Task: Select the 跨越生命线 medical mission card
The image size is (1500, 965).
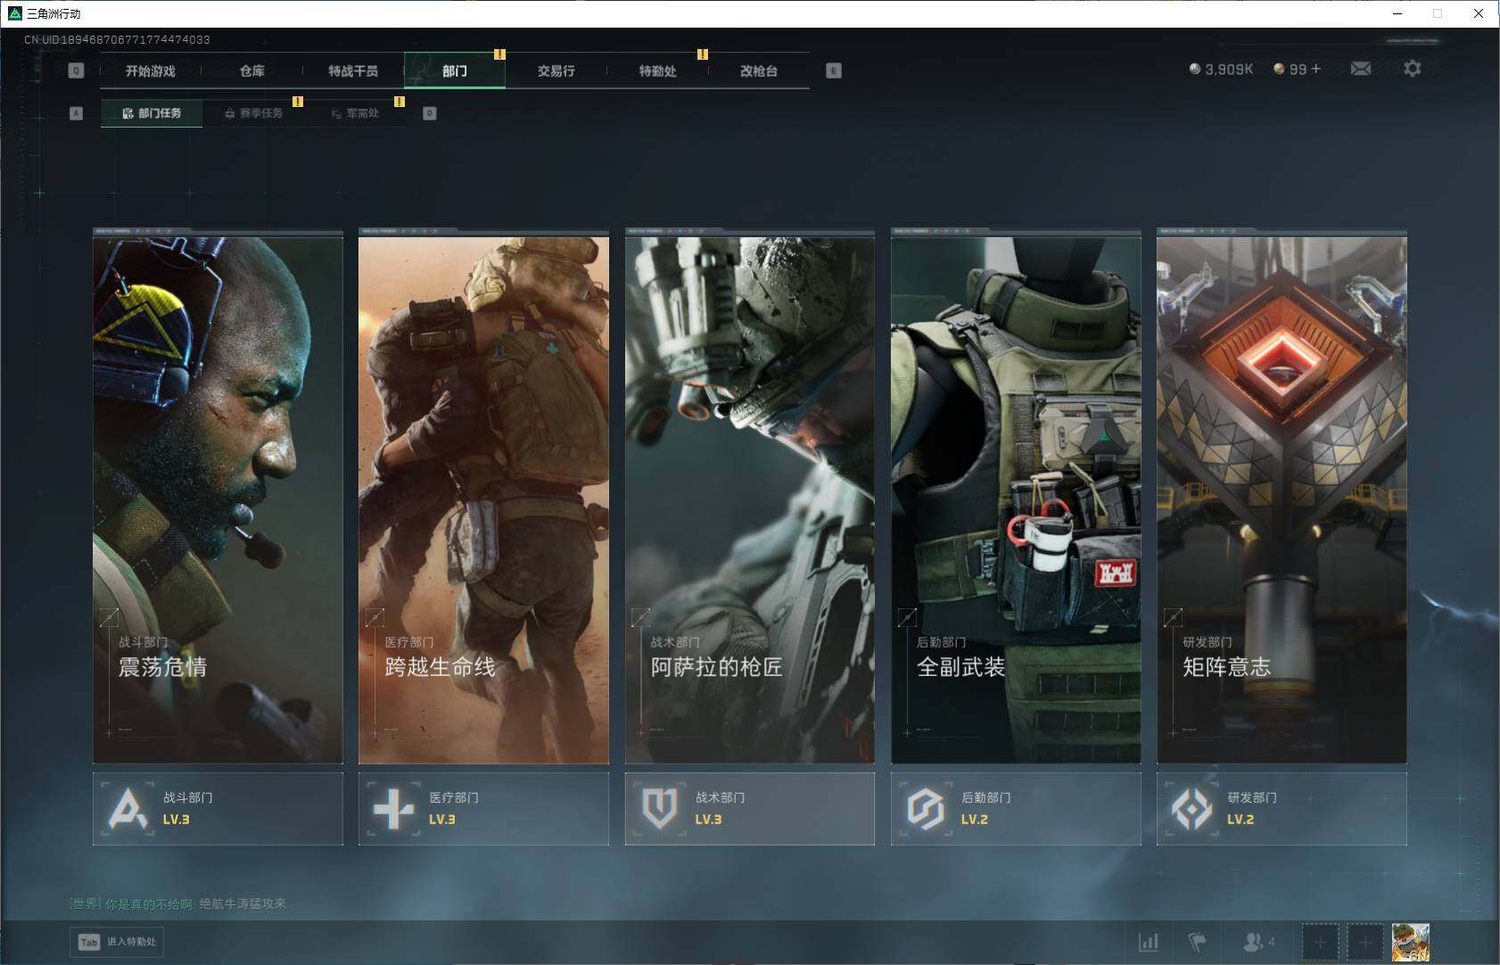Action: (x=483, y=499)
